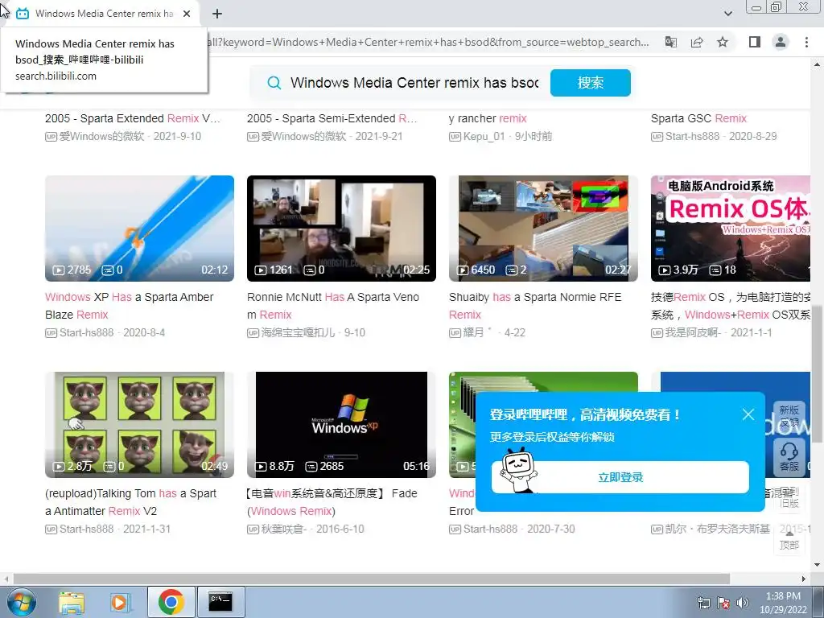The height and width of the screenshot is (618, 824).
Task: Open Shuaiby Sparta Normie RFE thumbnail
Action: tap(543, 228)
